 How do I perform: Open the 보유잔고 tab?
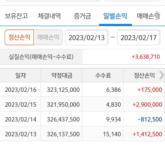(x=16, y=16)
